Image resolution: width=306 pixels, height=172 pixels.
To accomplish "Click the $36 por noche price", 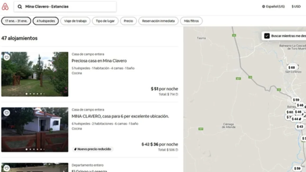I will pyautogui.click(x=164, y=144).
